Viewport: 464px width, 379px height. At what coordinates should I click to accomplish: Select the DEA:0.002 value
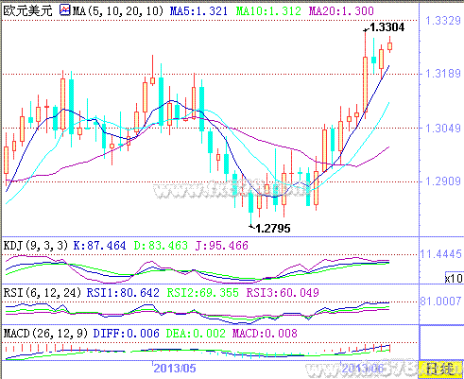click(x=196, y=334)
